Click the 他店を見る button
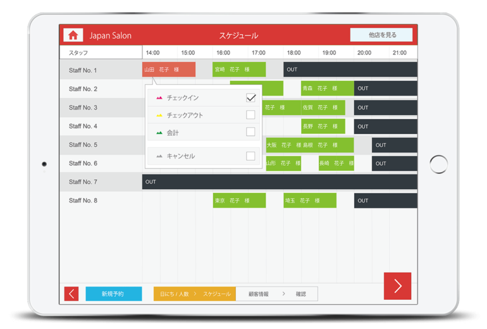 click(x=381, y=35)
